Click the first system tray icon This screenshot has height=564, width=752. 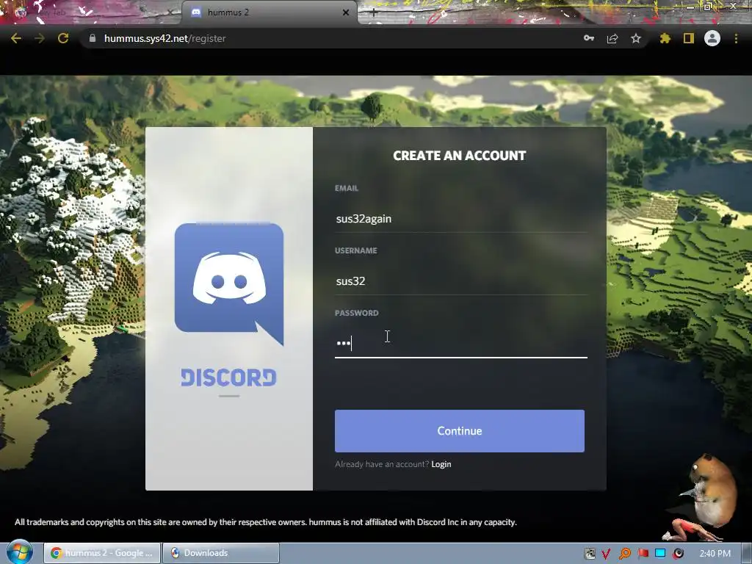tap(590, 554)
